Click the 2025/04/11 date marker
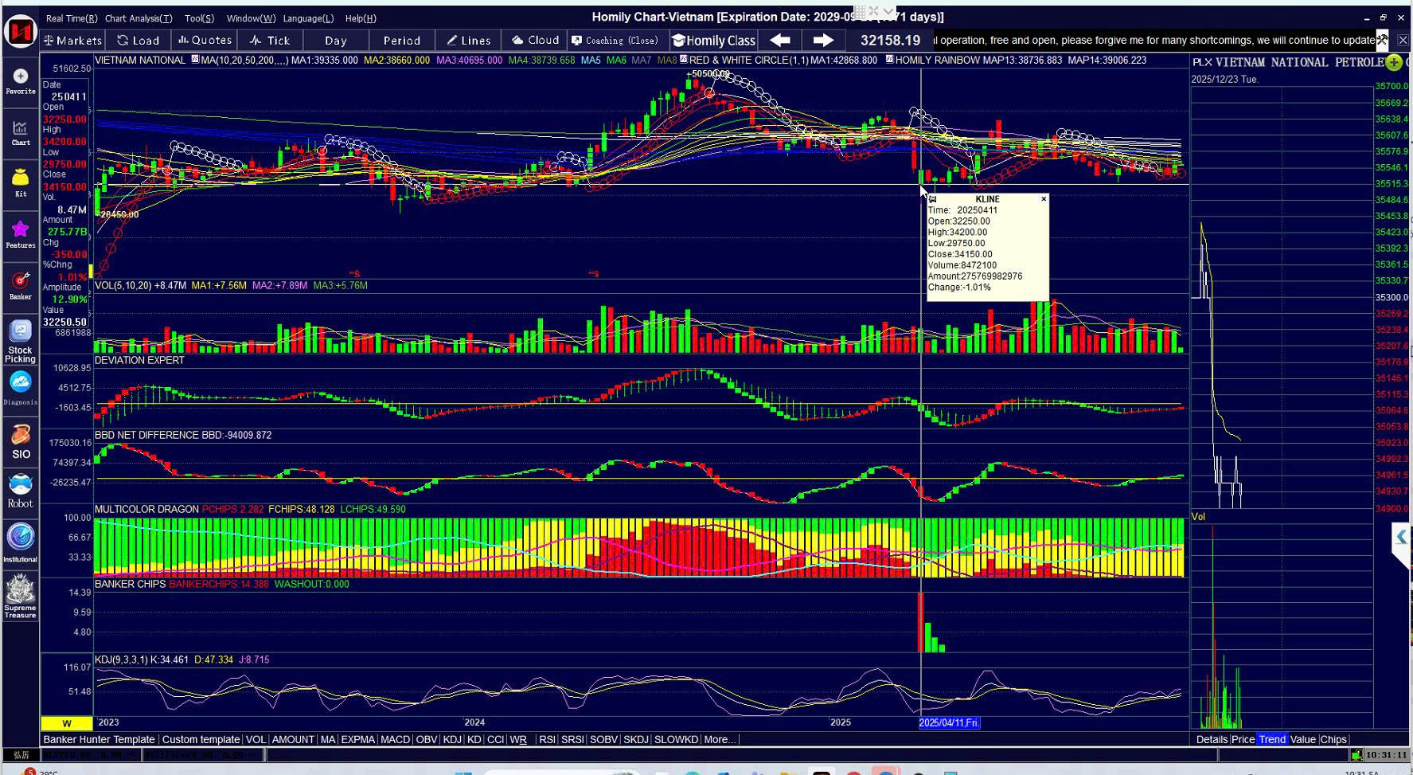Viewport: 1413px width, 775px height. coord(949,722)
